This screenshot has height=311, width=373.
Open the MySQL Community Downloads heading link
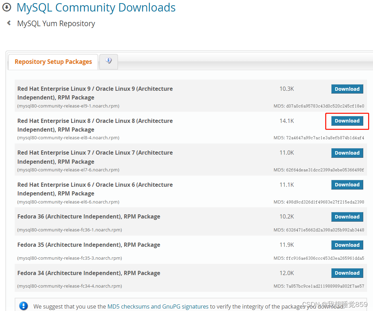pyautogui.click(x=96, y=7)
